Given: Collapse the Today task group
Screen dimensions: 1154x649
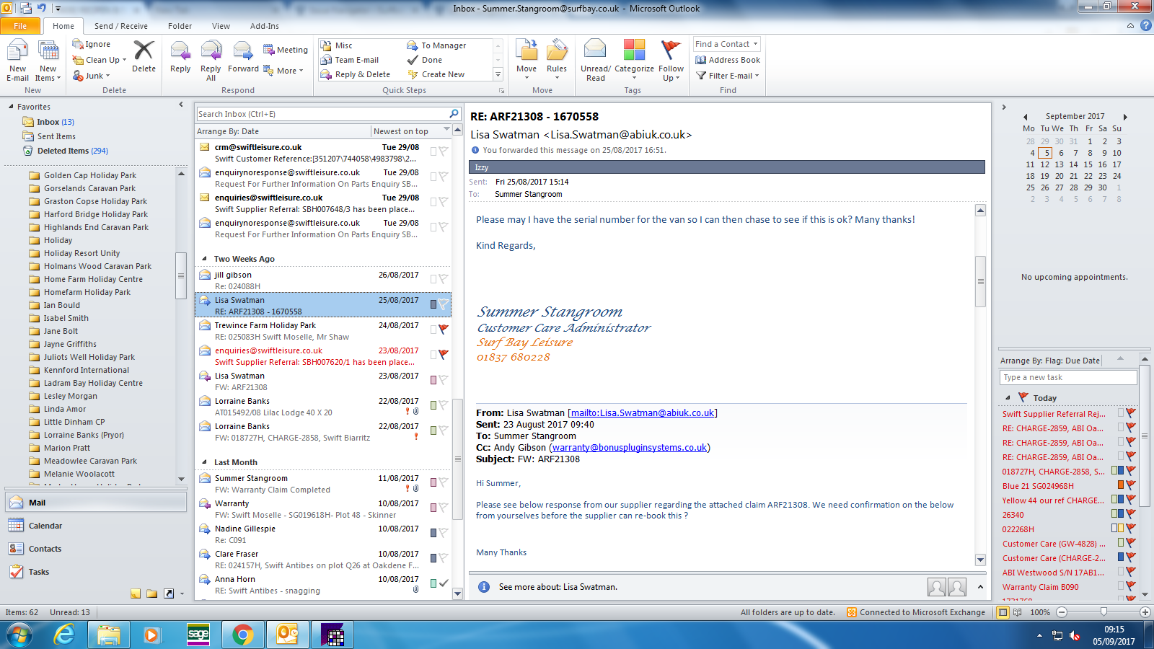Looking at the screenshot, I should pyautogui.click(x=1008, y=398).
